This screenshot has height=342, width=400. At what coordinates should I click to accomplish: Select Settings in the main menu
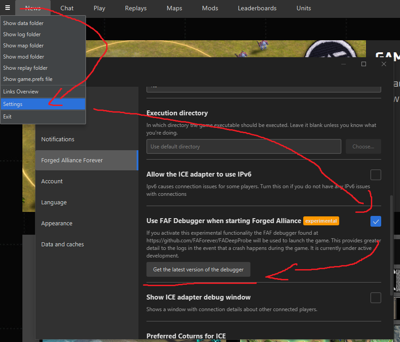43,104
